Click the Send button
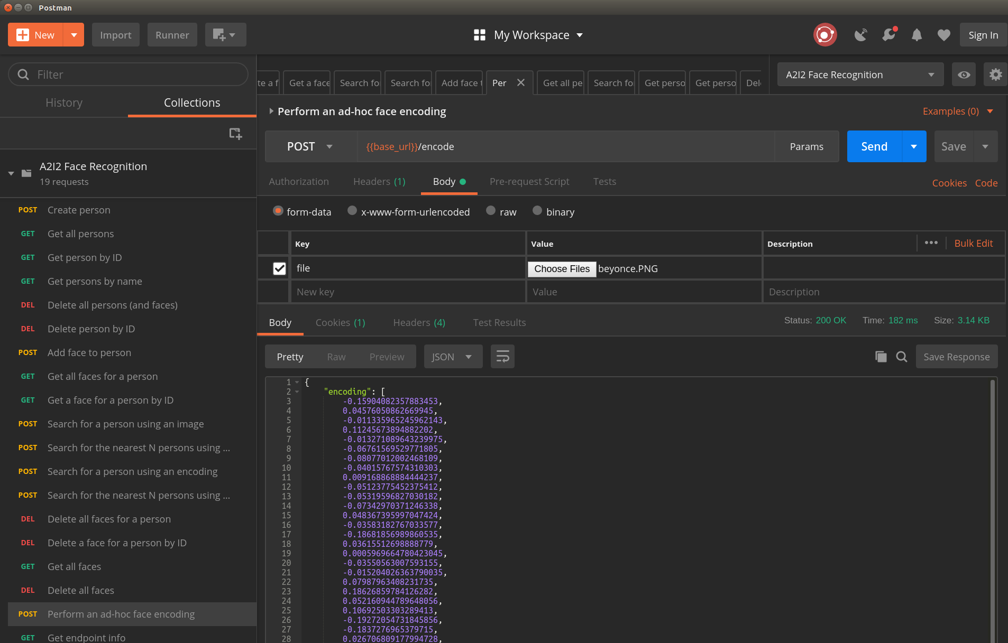 [874, 146]
